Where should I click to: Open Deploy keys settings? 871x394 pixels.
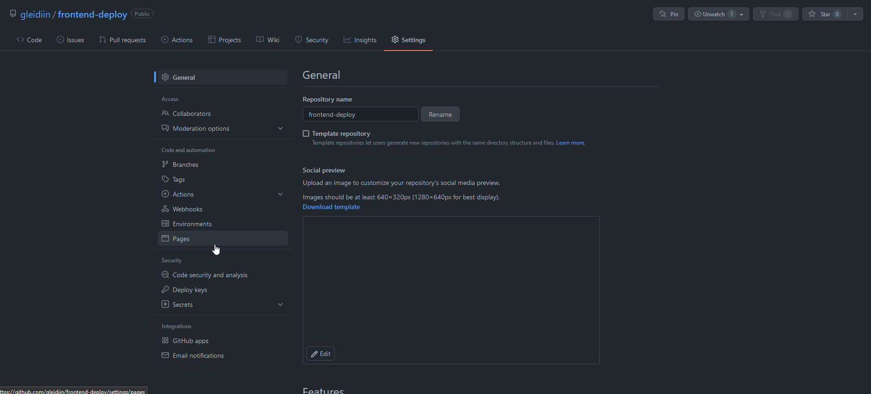tap(223, 289)
